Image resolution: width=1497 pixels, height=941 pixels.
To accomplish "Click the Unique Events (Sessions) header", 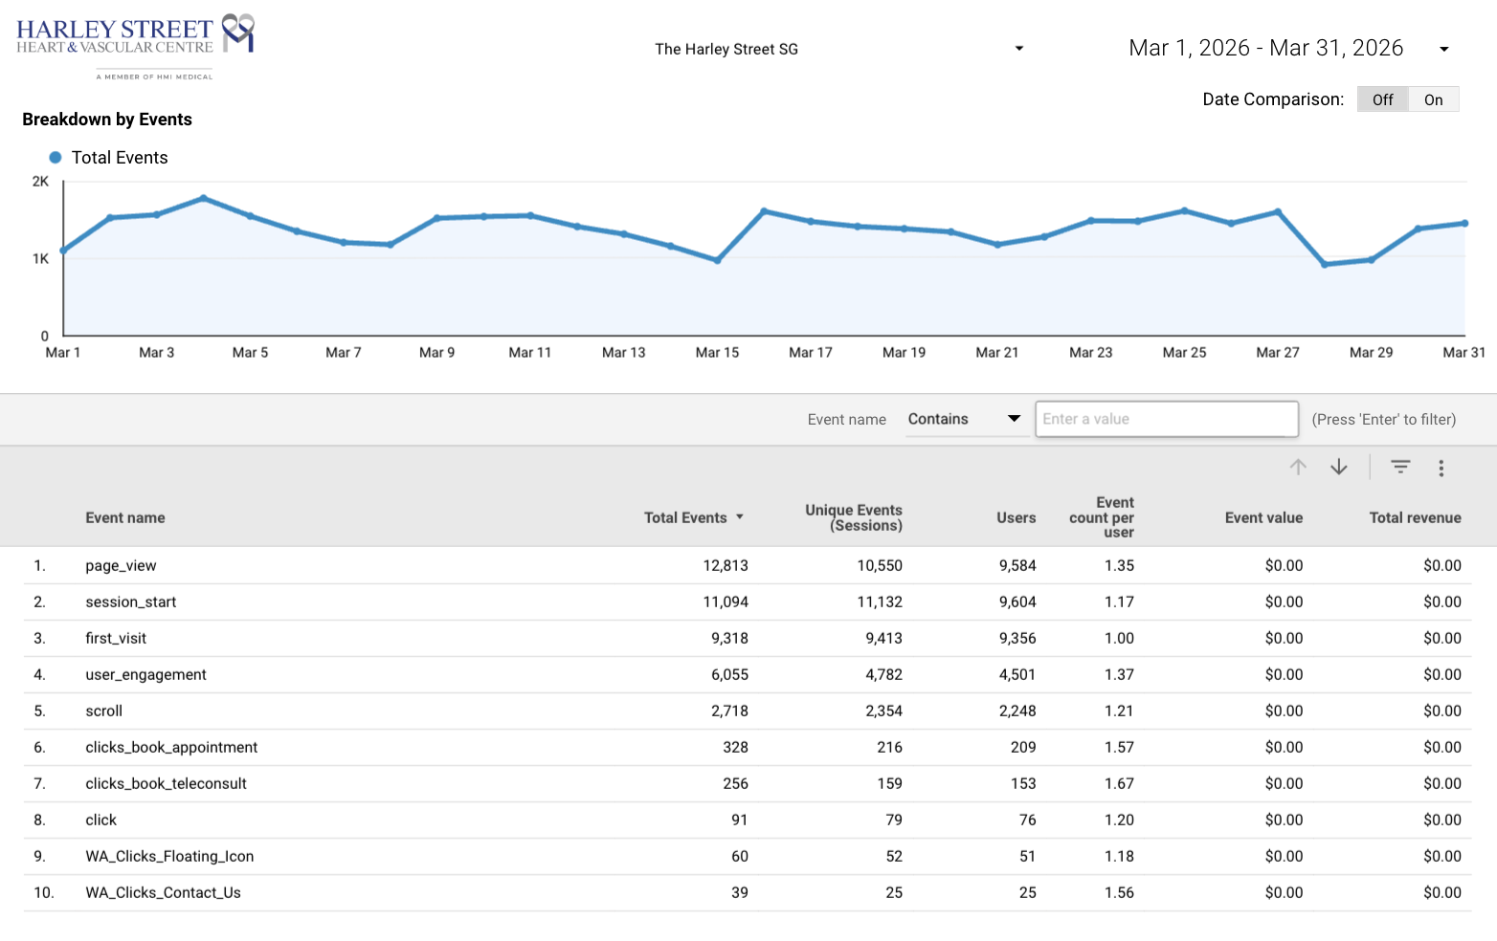I will [854, 517].
